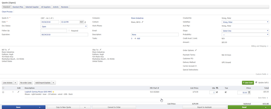Click the edit pencil for line item 1

(18, 92)
